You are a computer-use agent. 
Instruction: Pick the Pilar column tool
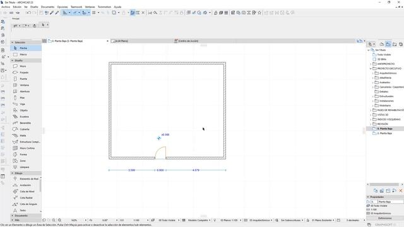(26, 98)
